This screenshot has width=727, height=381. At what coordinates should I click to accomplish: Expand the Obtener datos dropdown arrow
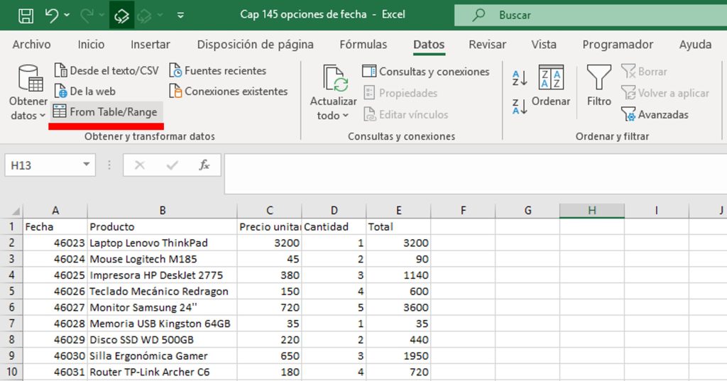pyautogui.click(x=42, y=116)
